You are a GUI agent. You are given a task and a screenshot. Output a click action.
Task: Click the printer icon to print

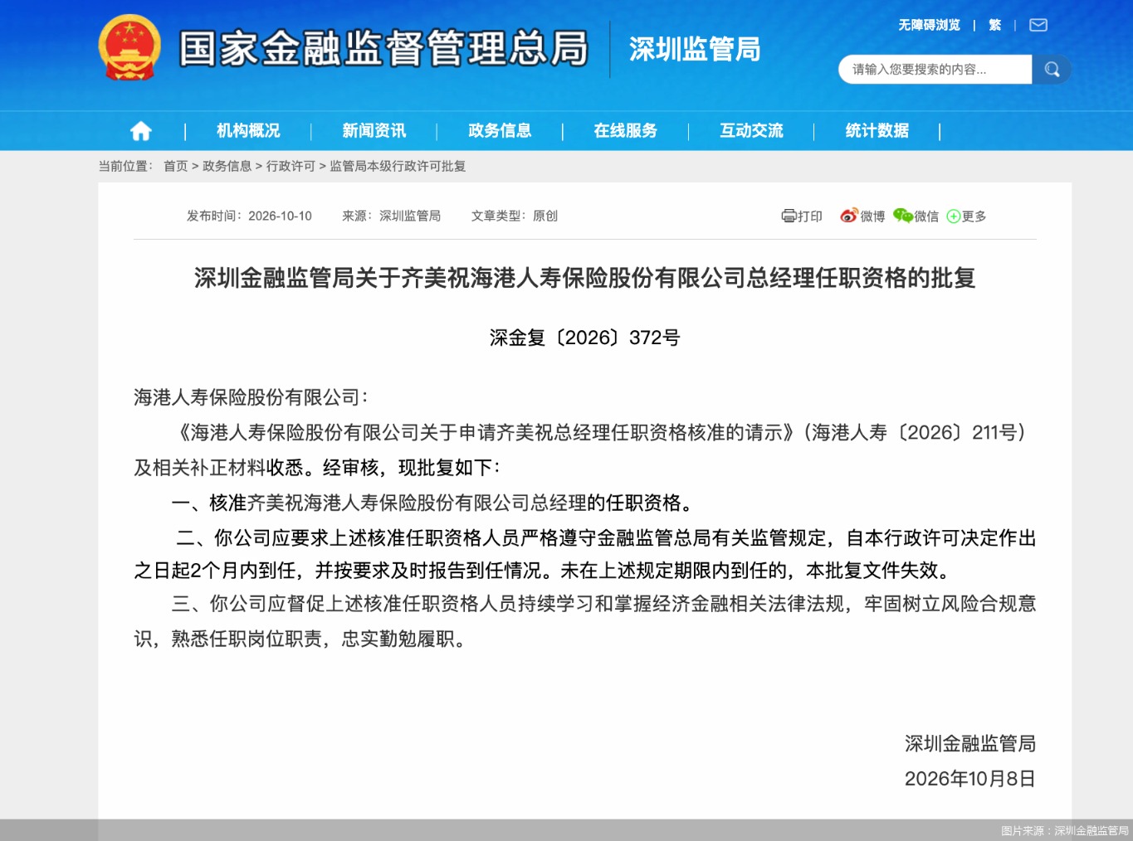click(789, 216)
